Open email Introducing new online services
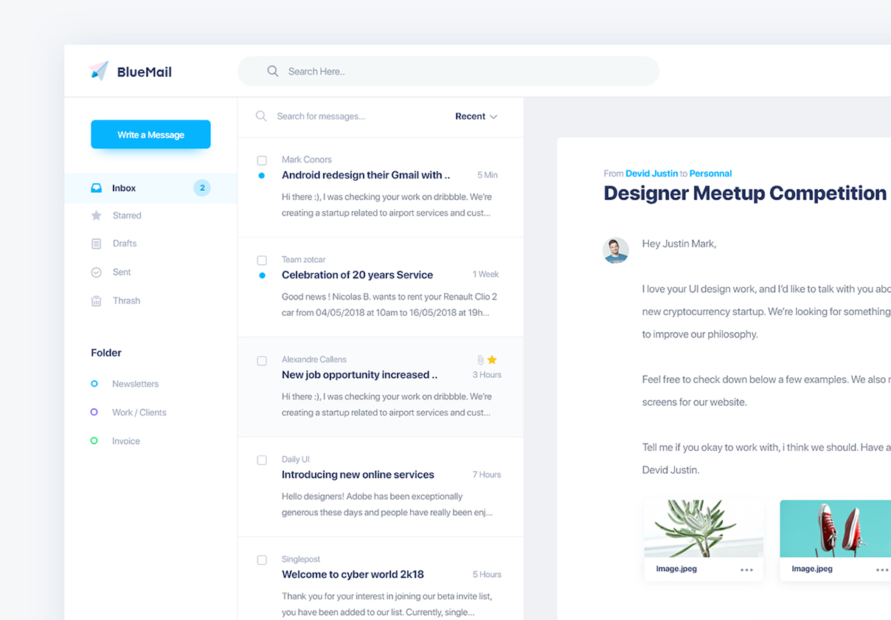The height and width of the screenshot is (620, 891). pyautogui.click(x=358, y=475)
